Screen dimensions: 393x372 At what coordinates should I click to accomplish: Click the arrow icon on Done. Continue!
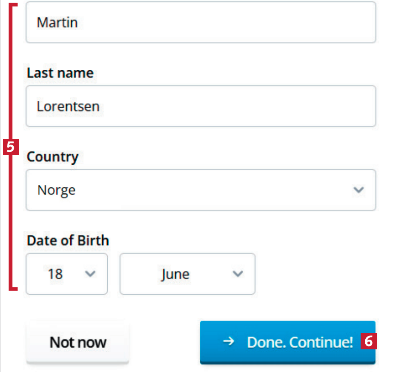tap(227, 342)
